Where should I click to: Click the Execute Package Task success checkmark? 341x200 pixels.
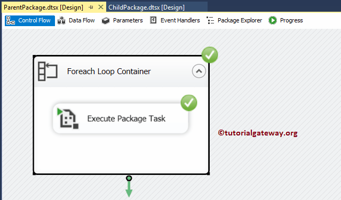pos(189,103)
